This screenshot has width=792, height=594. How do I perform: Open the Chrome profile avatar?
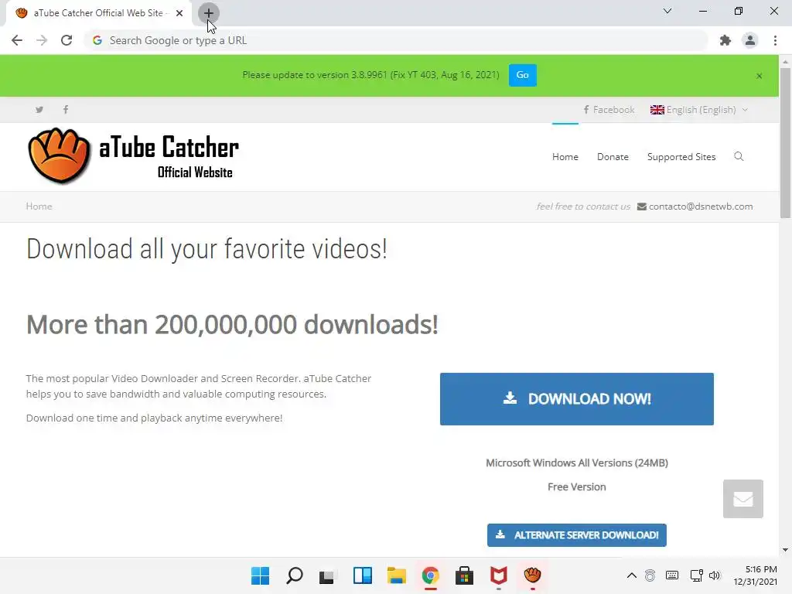(x=750, y=40)
